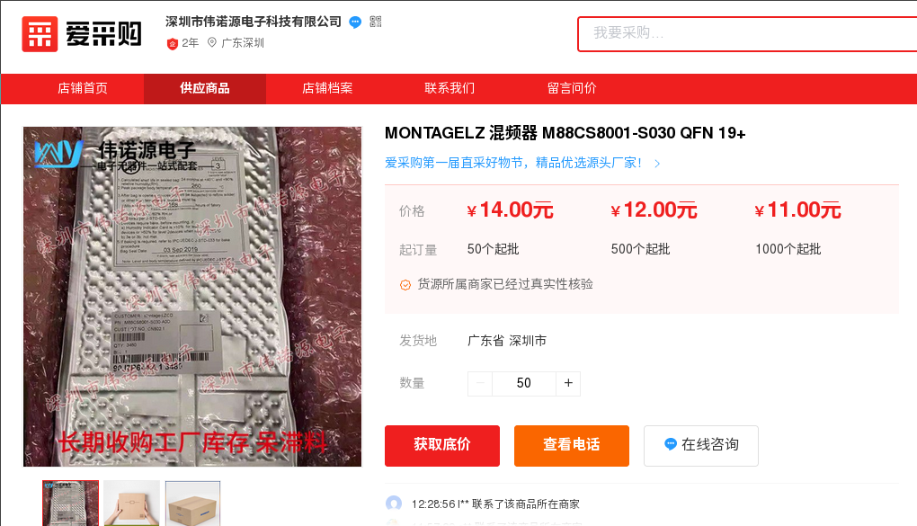Screen dimensions: 917x526
Task: Click the orange verification check icon
Action: tap(405, 285)
